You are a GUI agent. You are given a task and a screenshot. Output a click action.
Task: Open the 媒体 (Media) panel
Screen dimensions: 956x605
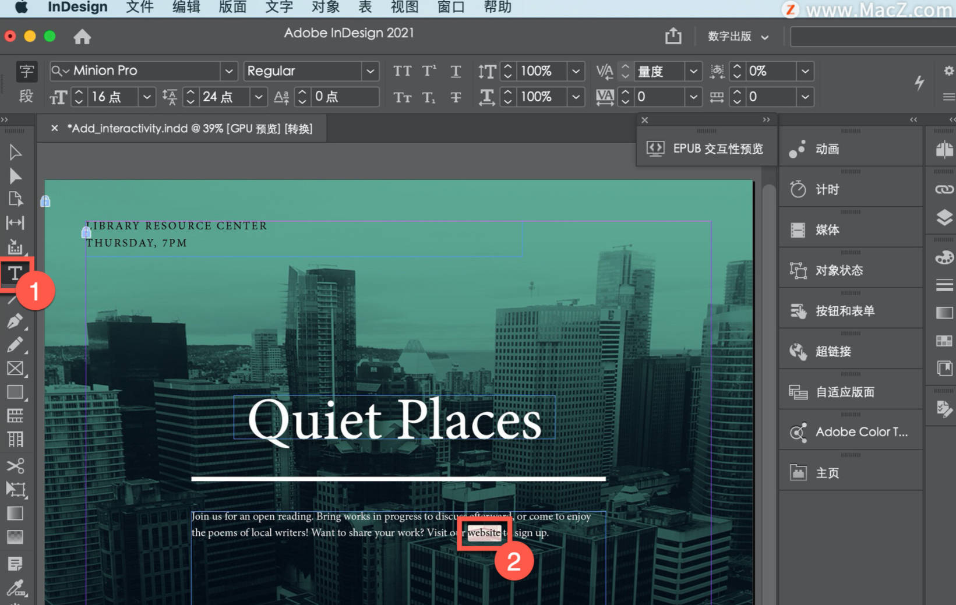click(x=826, y=229)
